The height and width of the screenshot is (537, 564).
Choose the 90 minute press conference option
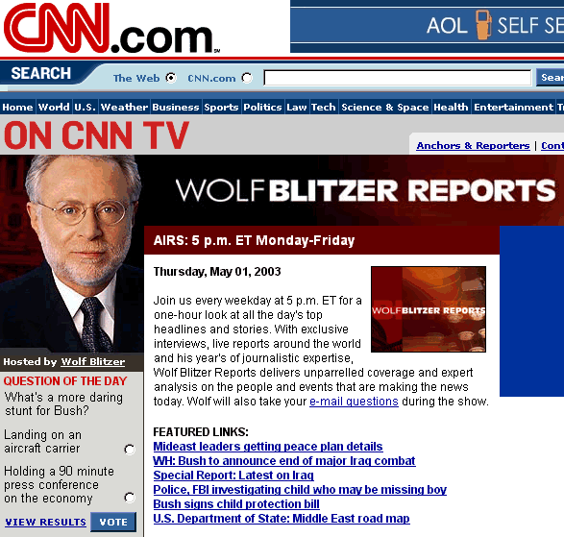pyautogui.click(x=130, y=498)
